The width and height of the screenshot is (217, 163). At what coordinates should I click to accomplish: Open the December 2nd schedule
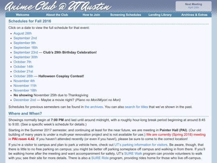(x=25, y=100)
